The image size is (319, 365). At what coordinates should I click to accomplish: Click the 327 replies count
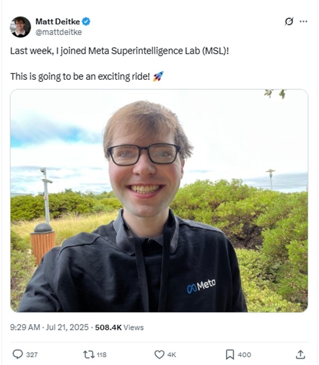pos(32,355)
